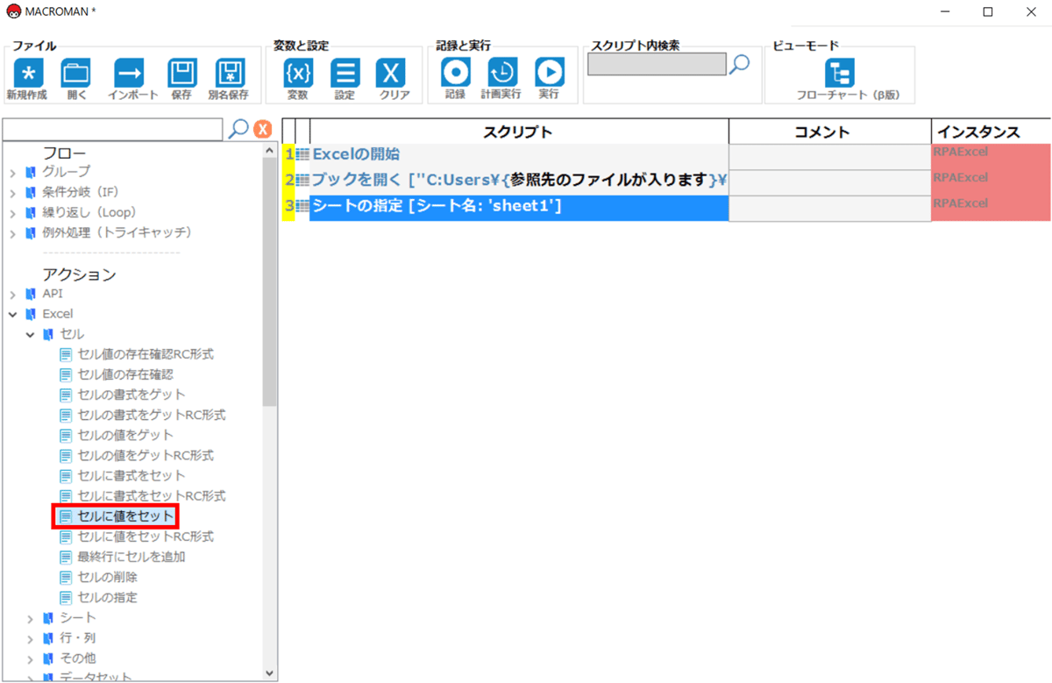The height and width of the screenshot is (683, 1052).
Task: Collapse the Excel tree node
Action: [x=13, y=314]
